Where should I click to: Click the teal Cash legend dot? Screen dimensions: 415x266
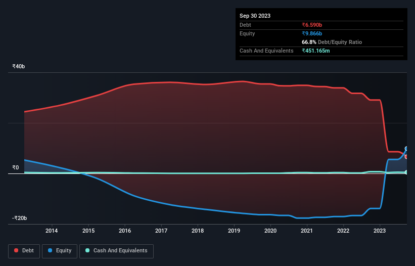click(87, 250)
